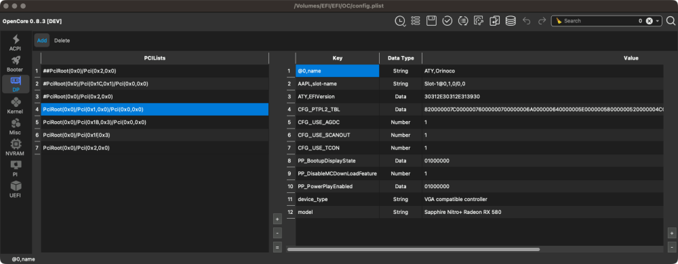Open the search options dropdown arrow
This screenshot has height=264, width=678.
tap(658, 21)
